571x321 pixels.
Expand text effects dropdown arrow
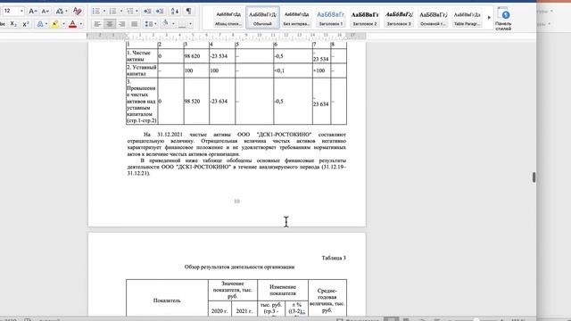46,24
